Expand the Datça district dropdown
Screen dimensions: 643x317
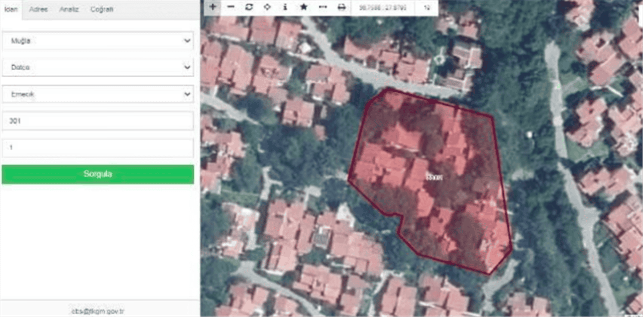(x=97, y=67)
